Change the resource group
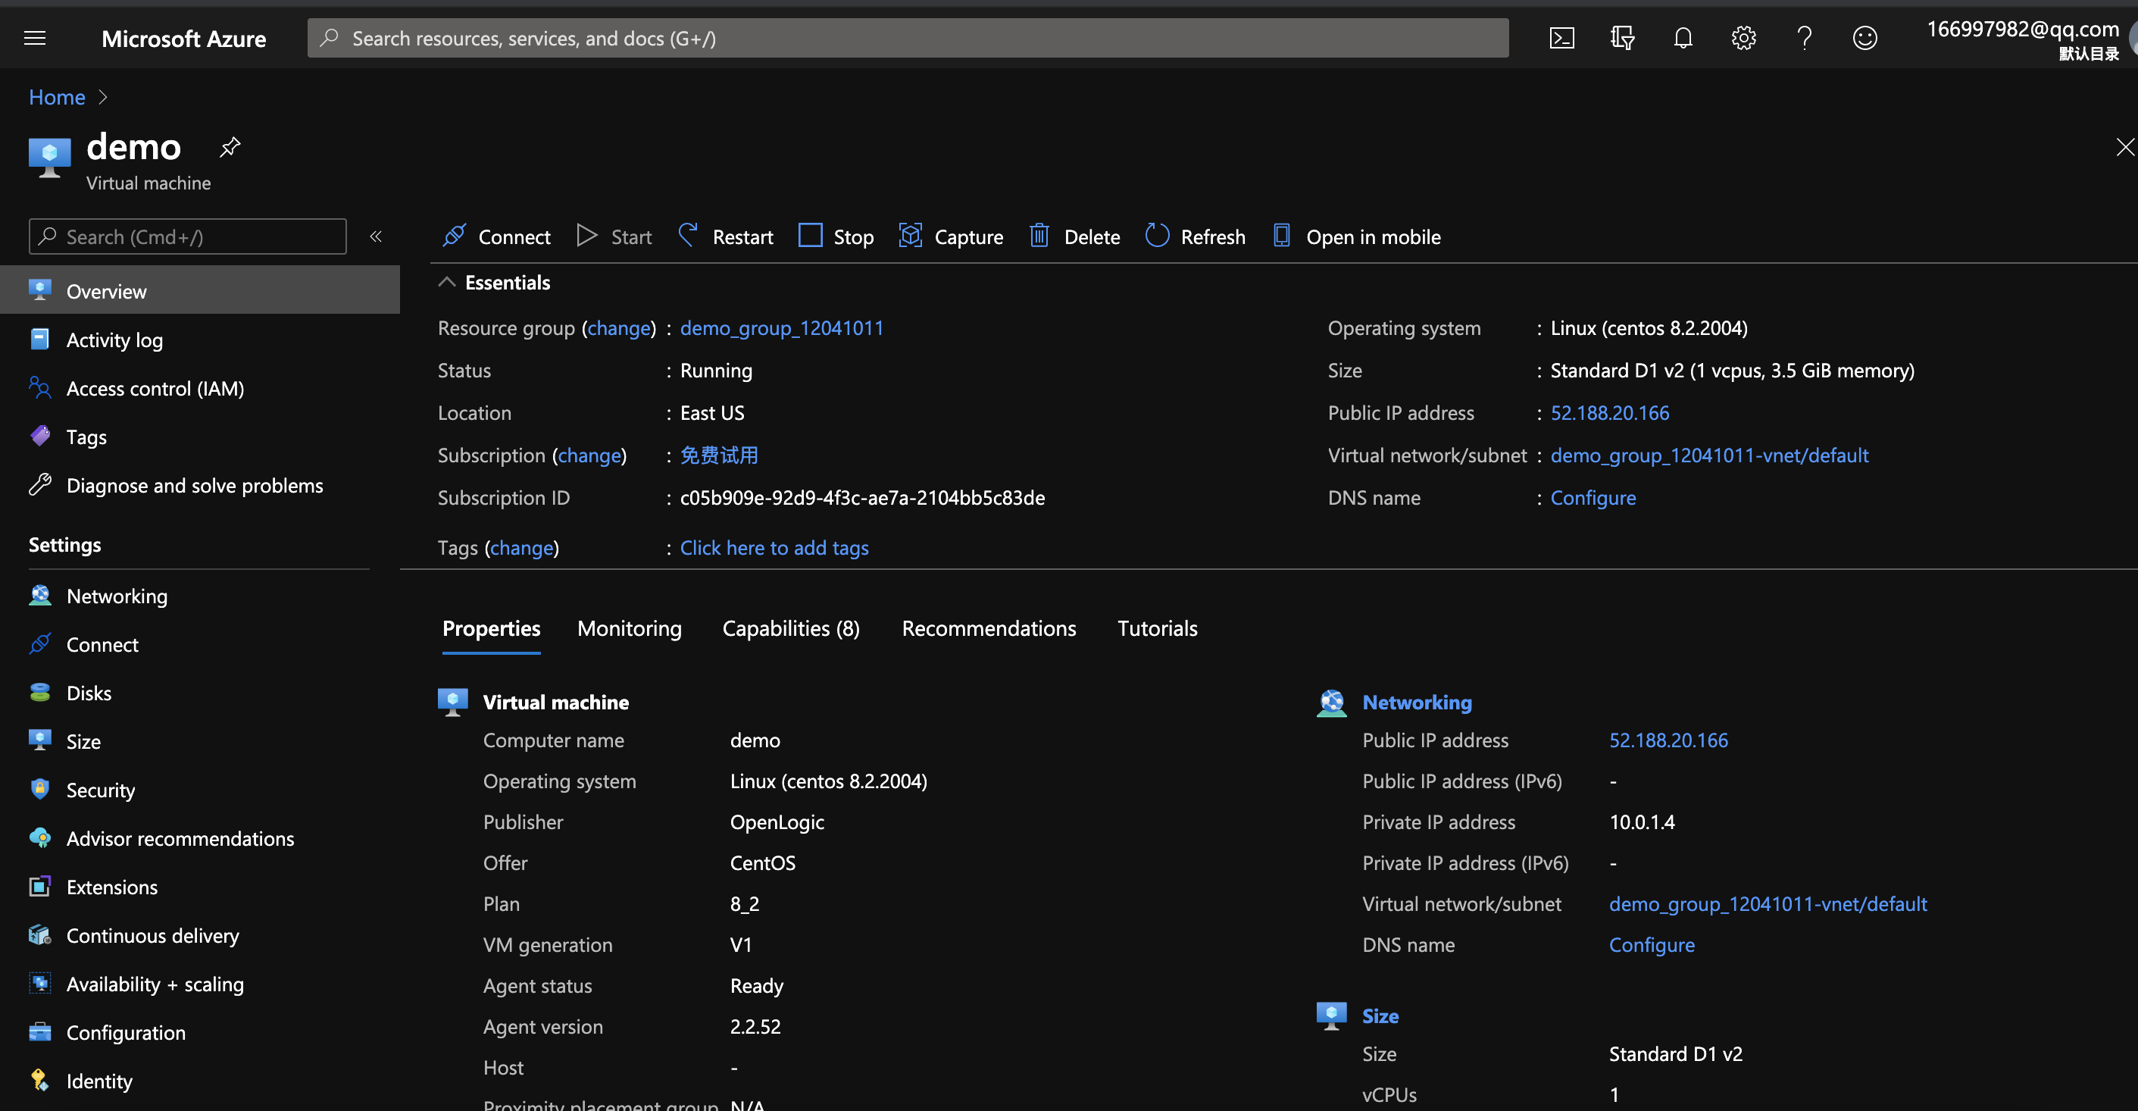Viewport: 2138px width, 1111px height. (619, 328)
